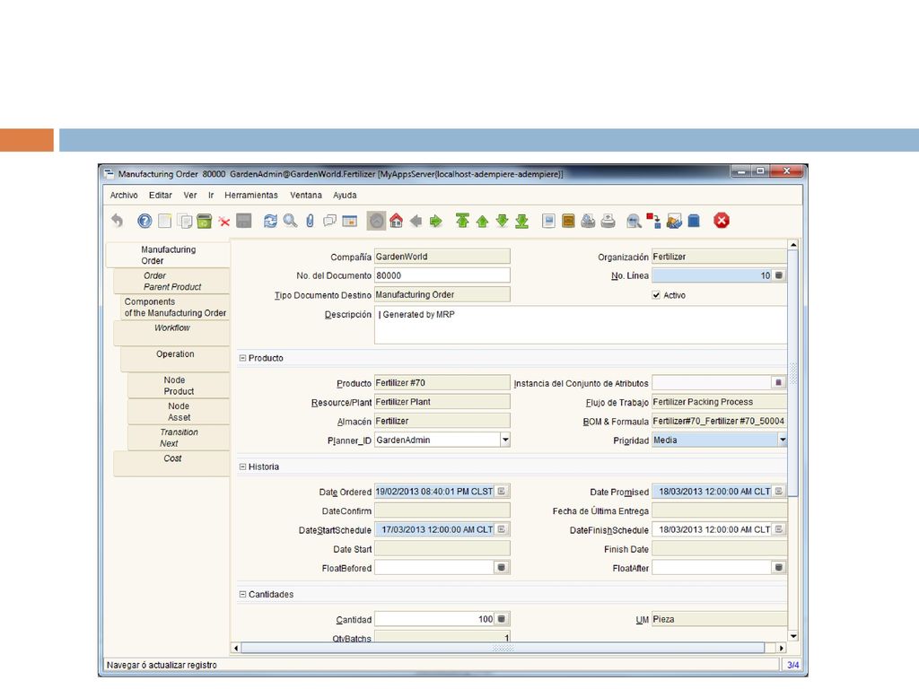Viewport: 919px width, 689px height.
Task: Open the Cantidad calculator button
Action: click(x=502, y=619)
